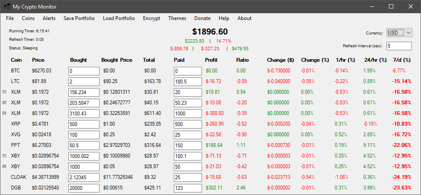This screenshot has width=421, height=195.
Task: Open the Donate menu item
Action: [x=202, y=18]
